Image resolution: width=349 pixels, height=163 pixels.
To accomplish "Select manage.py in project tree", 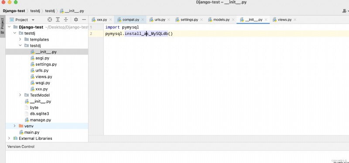I will pyautogui.click(x=41, y=120).
